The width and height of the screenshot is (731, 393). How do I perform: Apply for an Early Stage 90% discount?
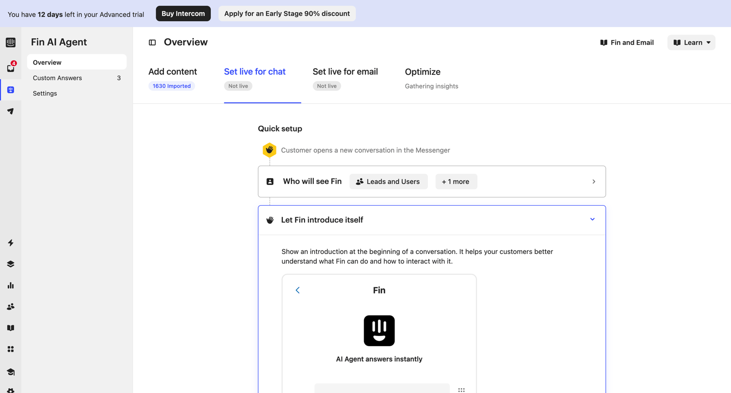tap(287, 14)
